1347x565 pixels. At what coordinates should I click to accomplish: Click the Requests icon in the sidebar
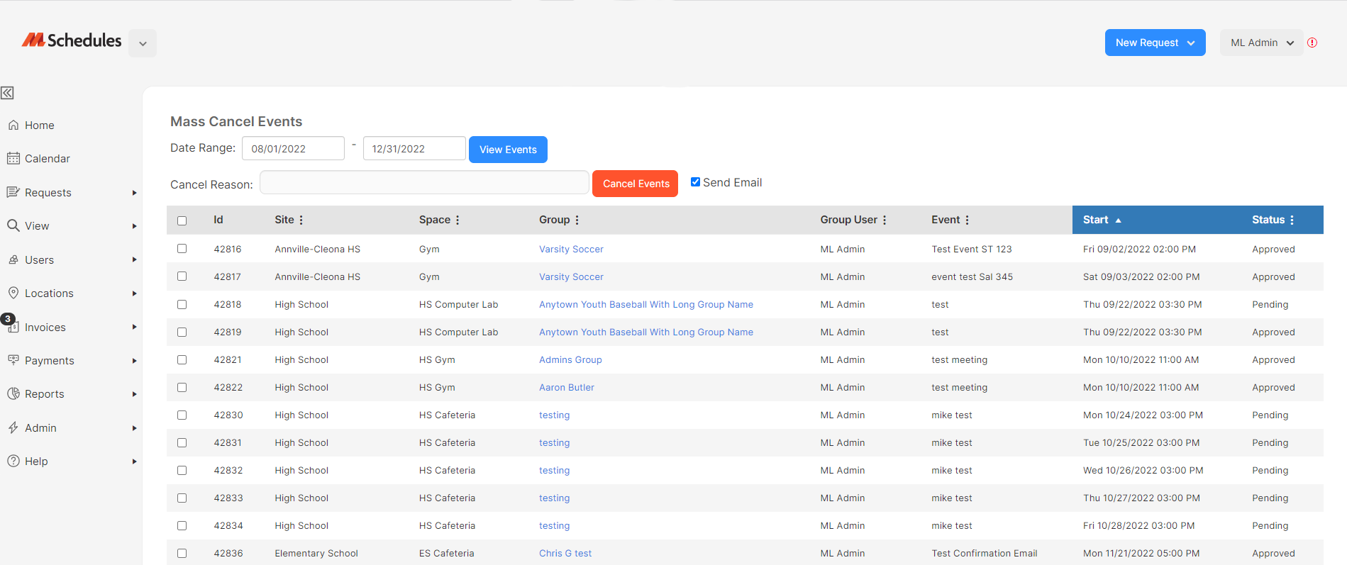point(13,192)
